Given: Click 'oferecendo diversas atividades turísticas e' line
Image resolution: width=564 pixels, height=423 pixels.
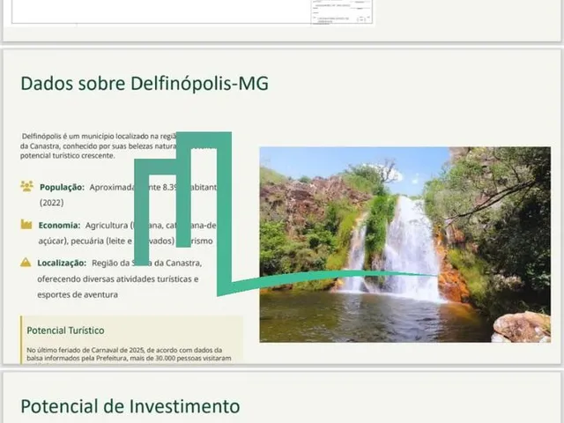Looking at the screenshot, I should coord(117,279).
